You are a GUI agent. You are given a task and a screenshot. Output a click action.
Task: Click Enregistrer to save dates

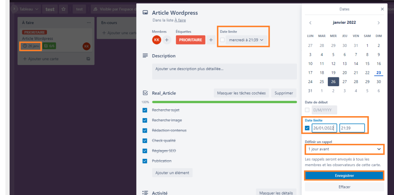click(x=344, y=176)
